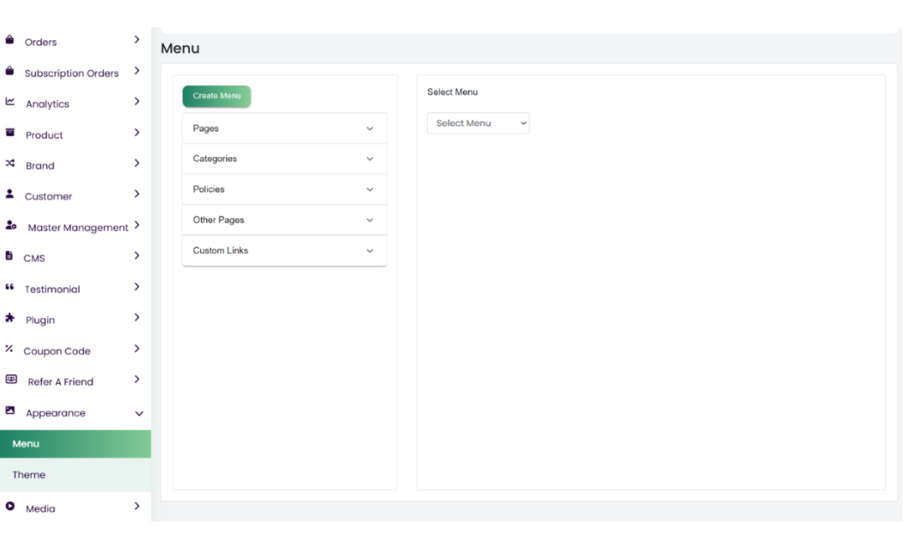
Task: Click the Testimonial quote icon
Action: (10, 289)
